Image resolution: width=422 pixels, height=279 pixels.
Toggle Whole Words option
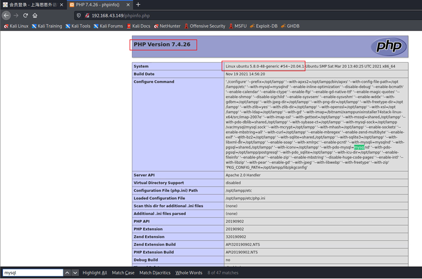(189, 273)
